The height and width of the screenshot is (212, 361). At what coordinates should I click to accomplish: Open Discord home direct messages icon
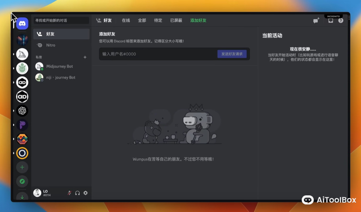(x=22, y=23)
